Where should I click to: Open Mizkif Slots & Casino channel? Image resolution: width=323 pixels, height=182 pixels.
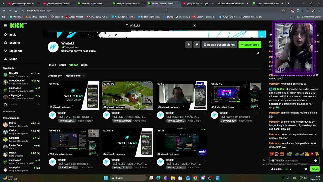21,154
